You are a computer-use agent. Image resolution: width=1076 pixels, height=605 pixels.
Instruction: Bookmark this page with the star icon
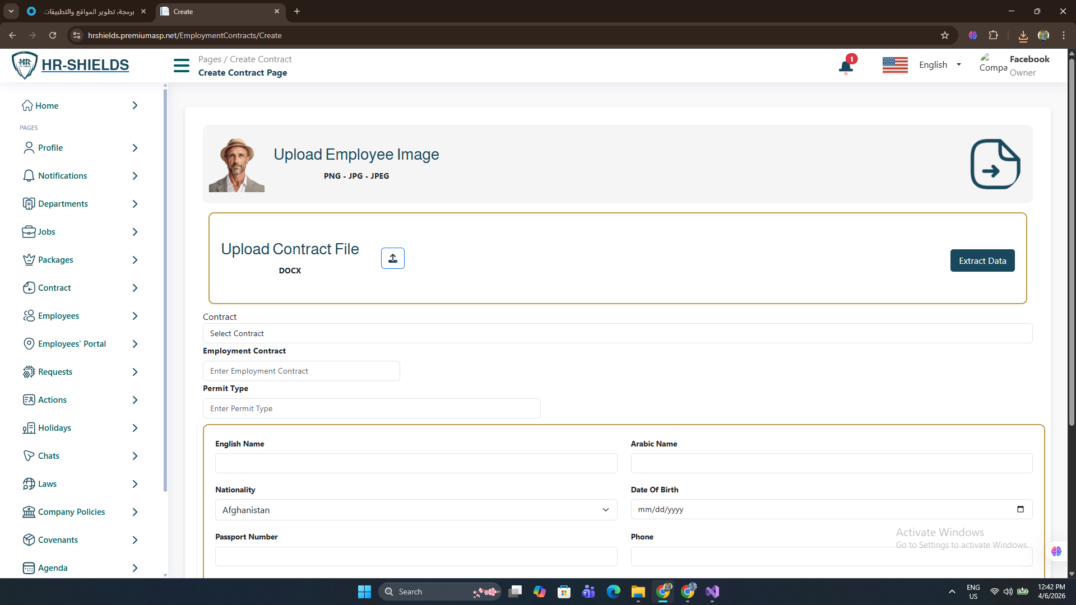pyautogui.click(x=945, y=35)
